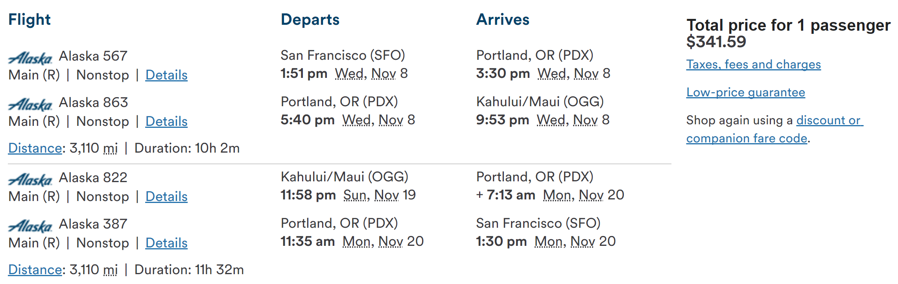Open Details for Alaska 863 flight
The width and height of the screenshot is (898, 284).
[x=166, y=121]
